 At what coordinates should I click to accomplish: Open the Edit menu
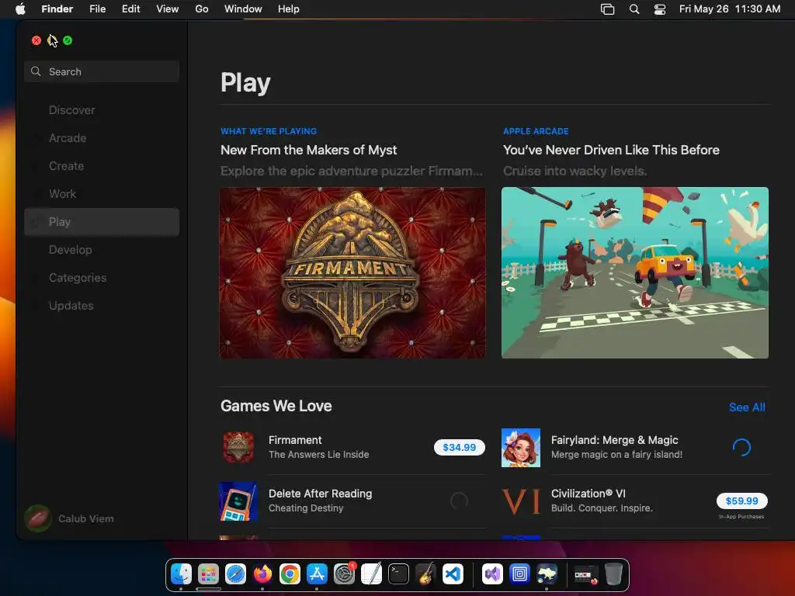130,9
